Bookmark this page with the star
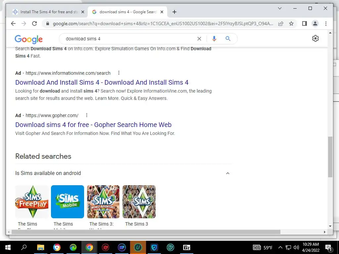The height and width of the screenshot is (254, 339). [x=291, y=23]
